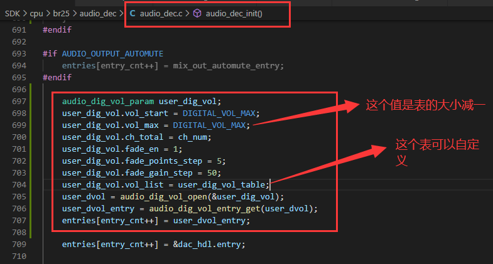Image resolution: width=493 pixels, height=264 pixels.
Task: Click ch_num on line 700
Action: 192,137
